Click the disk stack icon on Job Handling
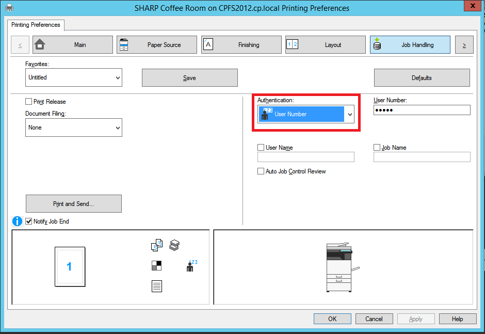Image resolution: width=485 pixels, height=334 pixels. tap(377, 44)
